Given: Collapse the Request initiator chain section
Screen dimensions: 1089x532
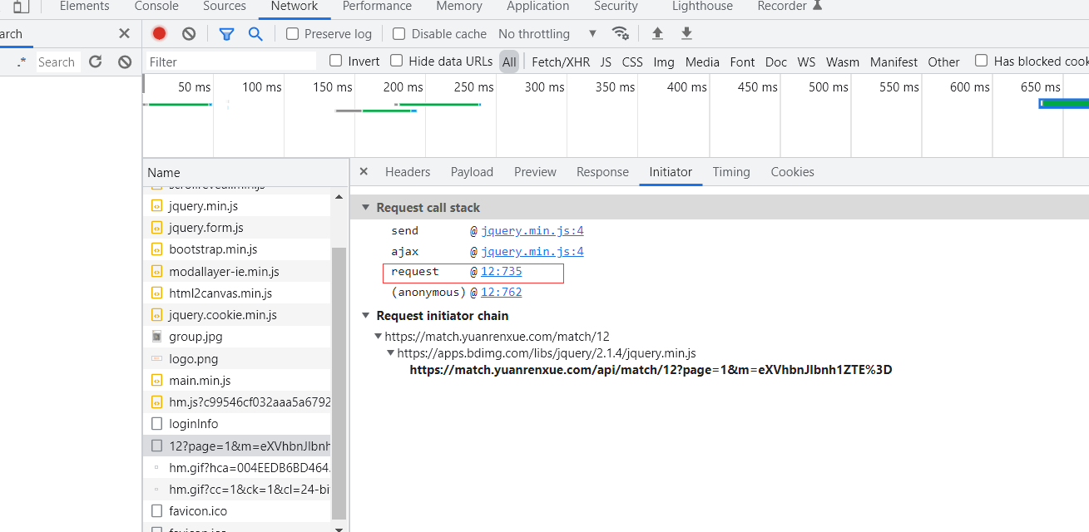Looking at the screenshot, I should point(365,316).
